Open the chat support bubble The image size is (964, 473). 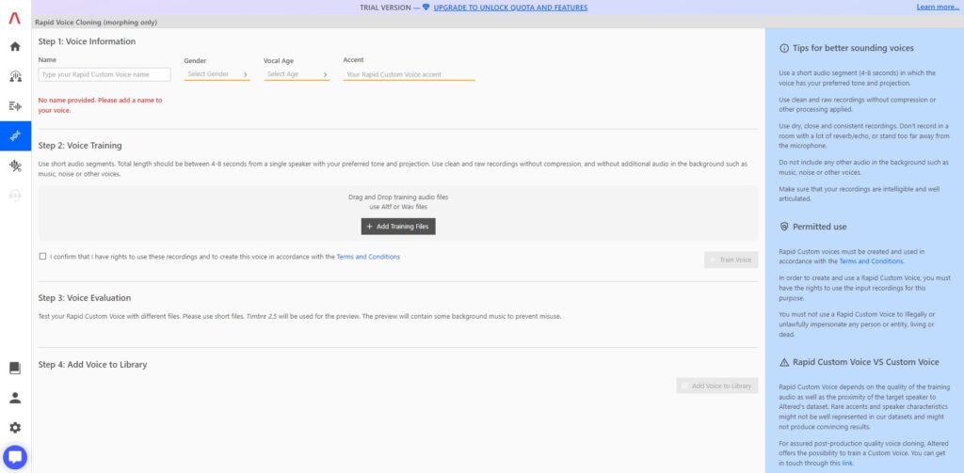(15, 457)
